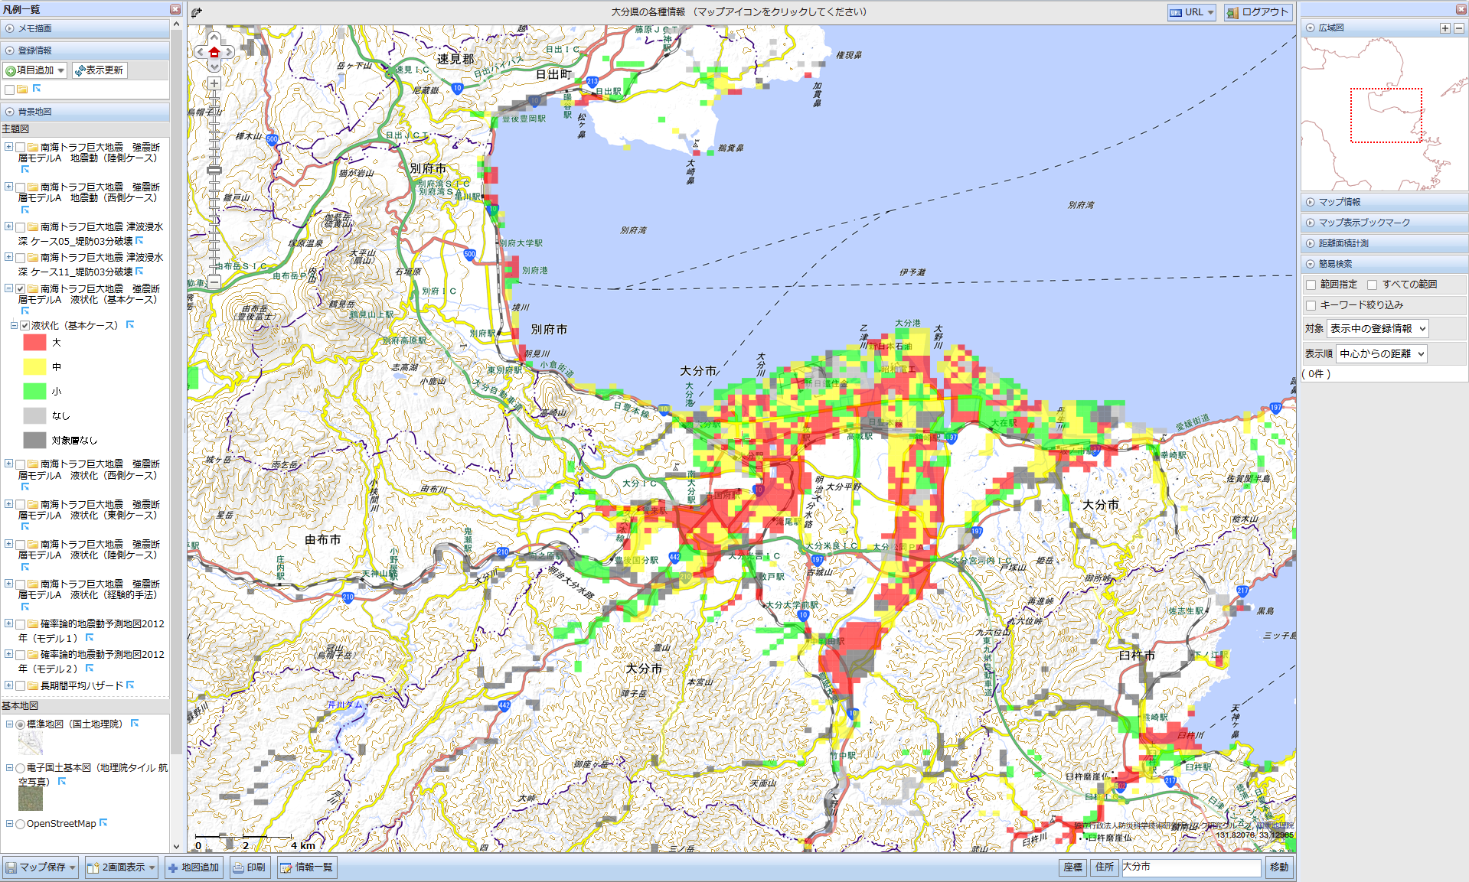
Task: Click the 印刷 print button
Action: 249,867
